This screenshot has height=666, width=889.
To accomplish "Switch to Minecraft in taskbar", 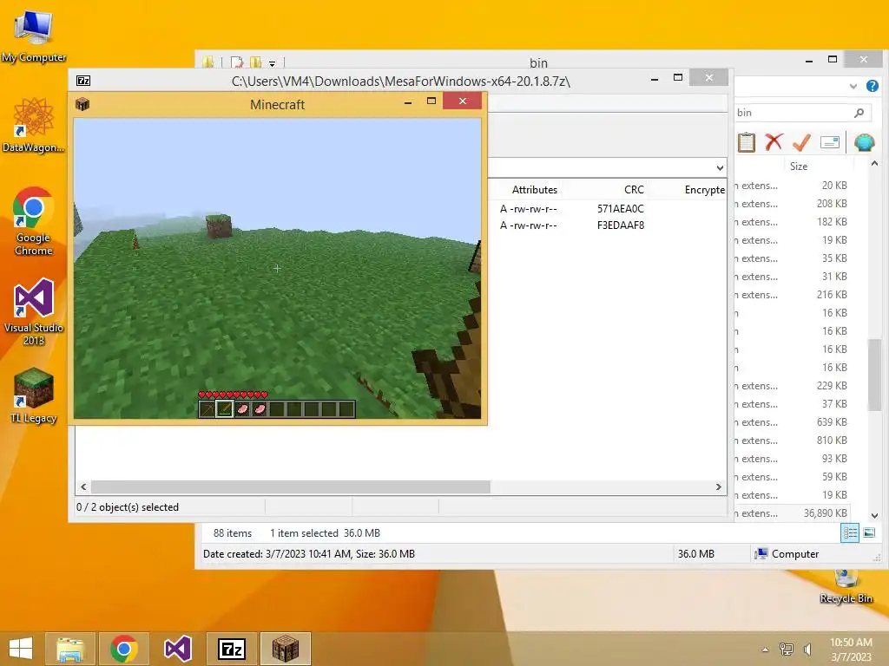I will (285, 649).
